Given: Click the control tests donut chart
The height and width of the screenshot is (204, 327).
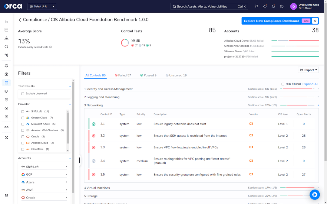Looking at the screenshot, I should [x=125, y=43].
